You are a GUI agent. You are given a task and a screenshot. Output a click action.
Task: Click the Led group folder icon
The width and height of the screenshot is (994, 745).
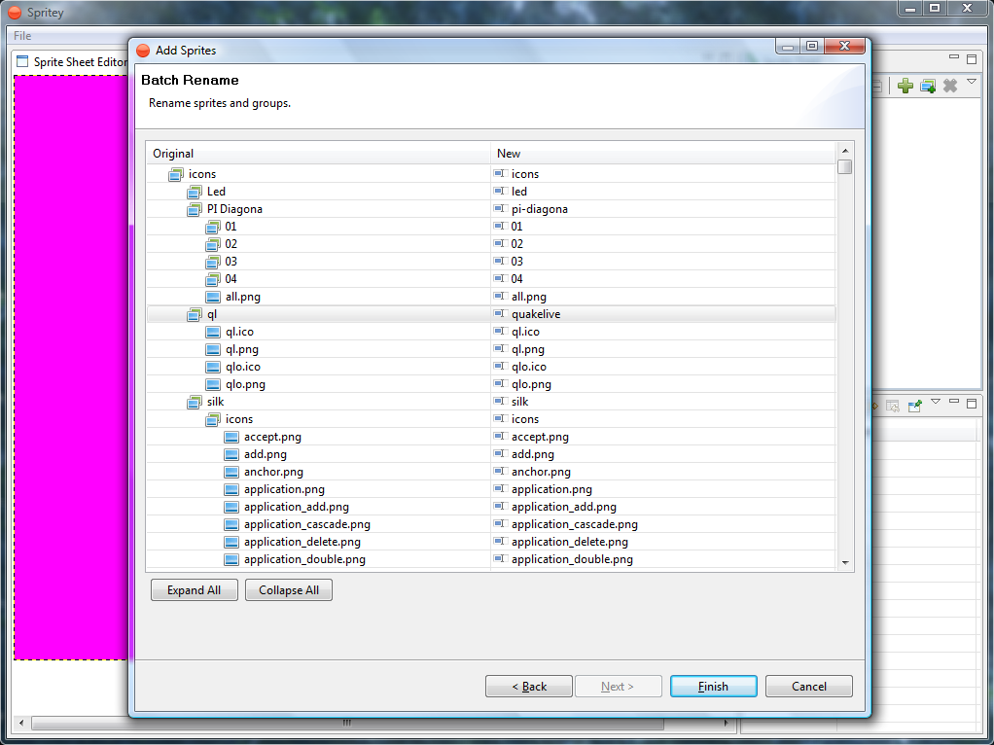pos(194,192)
